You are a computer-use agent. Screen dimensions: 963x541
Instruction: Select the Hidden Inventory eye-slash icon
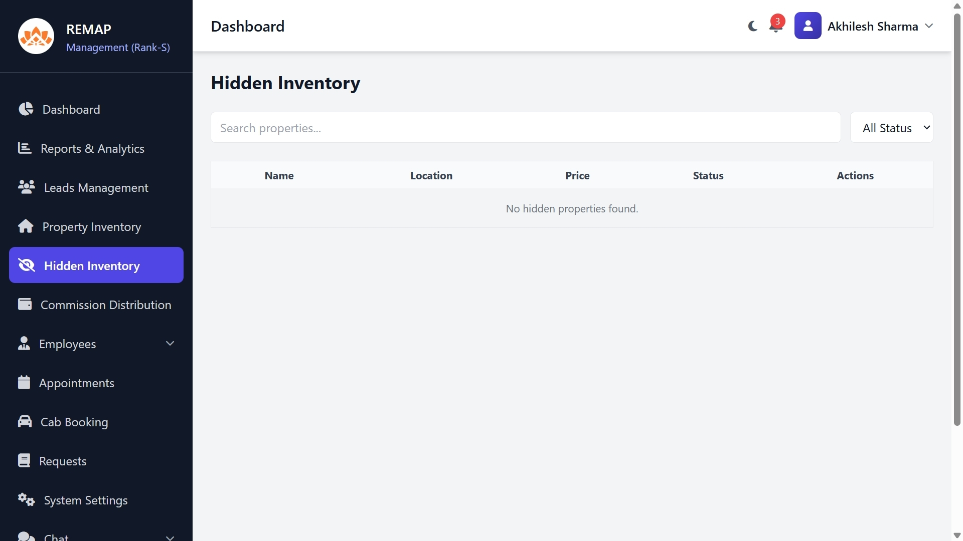pyautogui.click(x=26, y=265)
